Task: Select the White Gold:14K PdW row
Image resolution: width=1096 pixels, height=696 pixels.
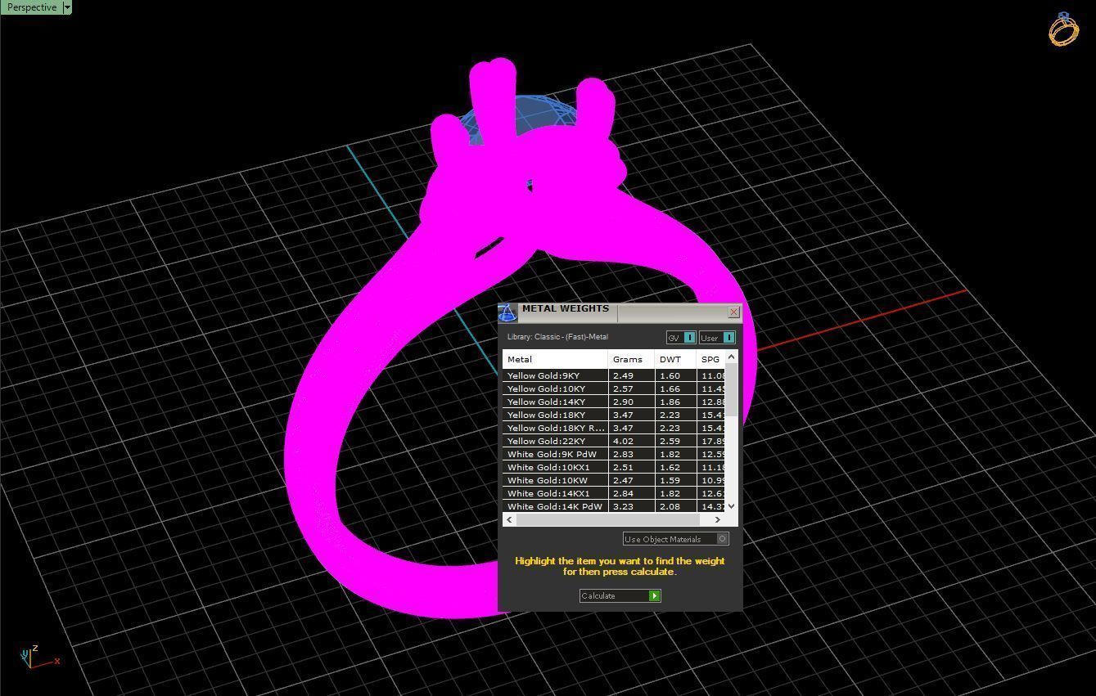Action: click(x=614, y=506)
